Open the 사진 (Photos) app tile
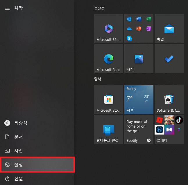This screenshot has width=188, height=185. (139, 59)
